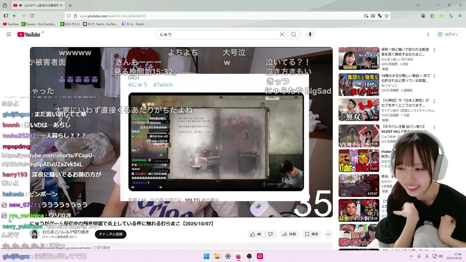466x262 pixels.
Task: Start voice search with the microphone
Action: tap(310, 35)
